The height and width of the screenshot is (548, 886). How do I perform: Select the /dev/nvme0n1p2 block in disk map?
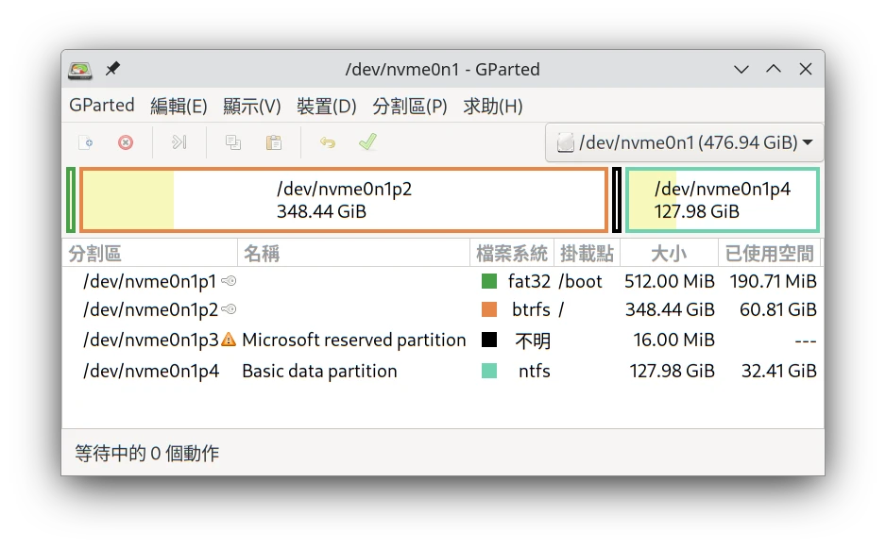(x=344, y=200)
